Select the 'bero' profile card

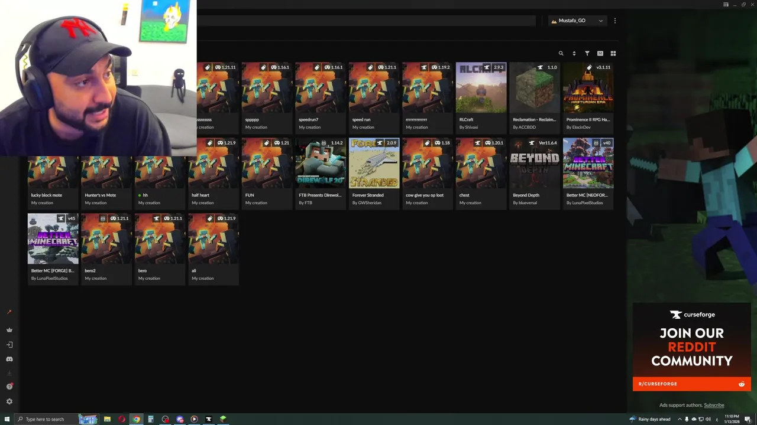click(x=160, y=249)
